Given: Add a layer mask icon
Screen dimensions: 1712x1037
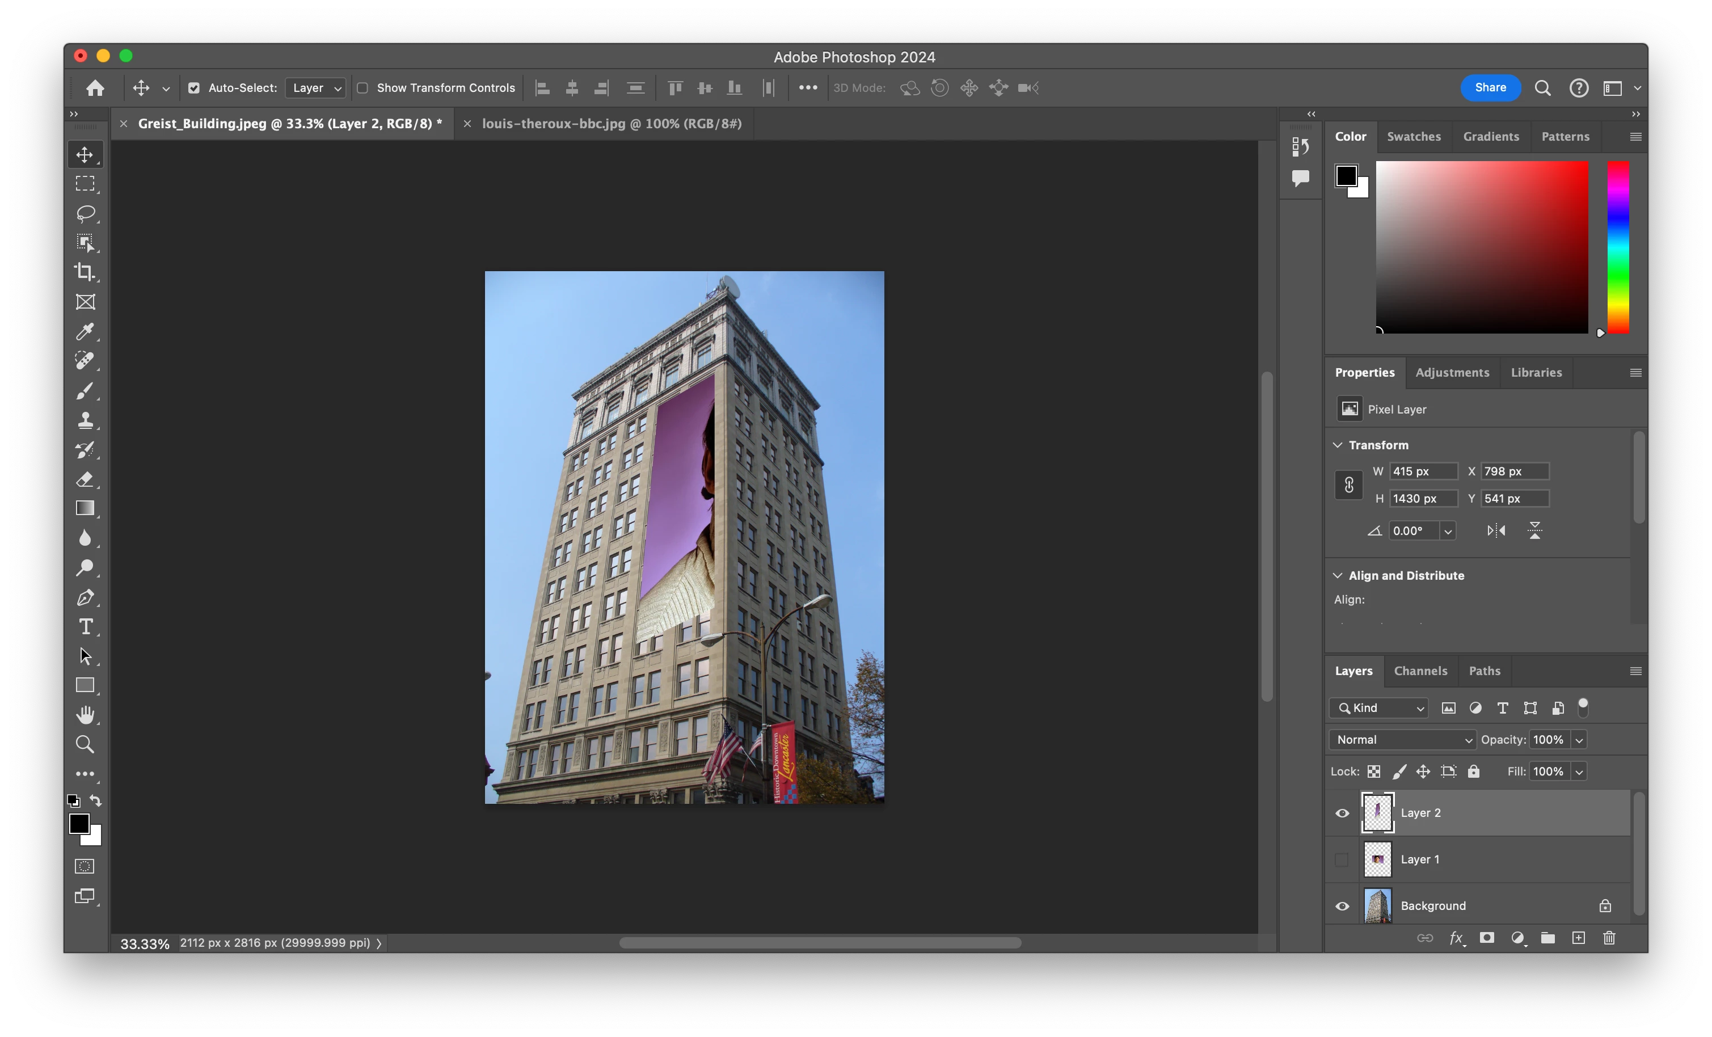Looking at the screenshot, I should coord(1487,938).
